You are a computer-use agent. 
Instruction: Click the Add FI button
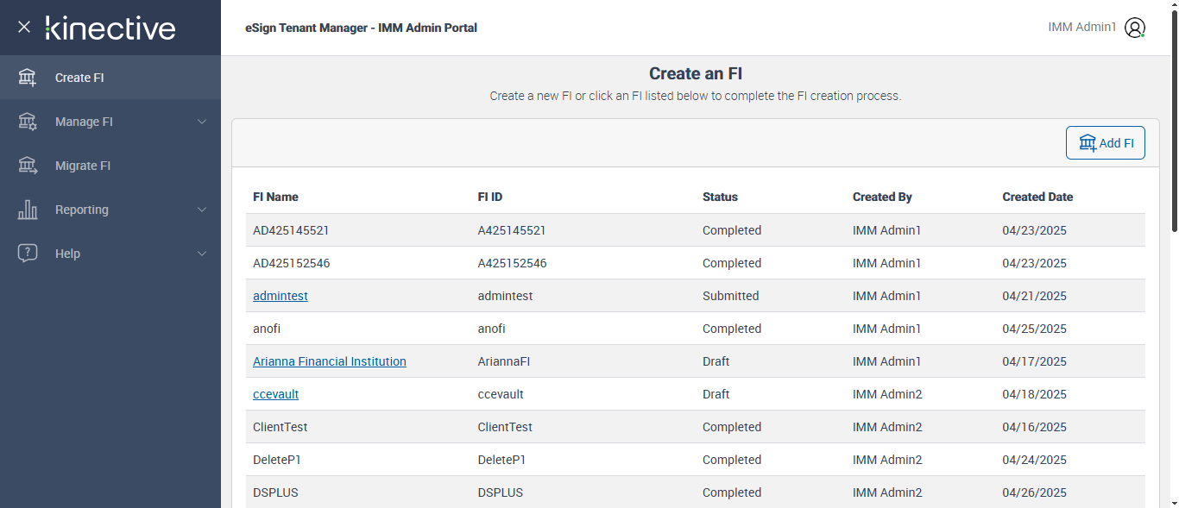click(1106, 143)
